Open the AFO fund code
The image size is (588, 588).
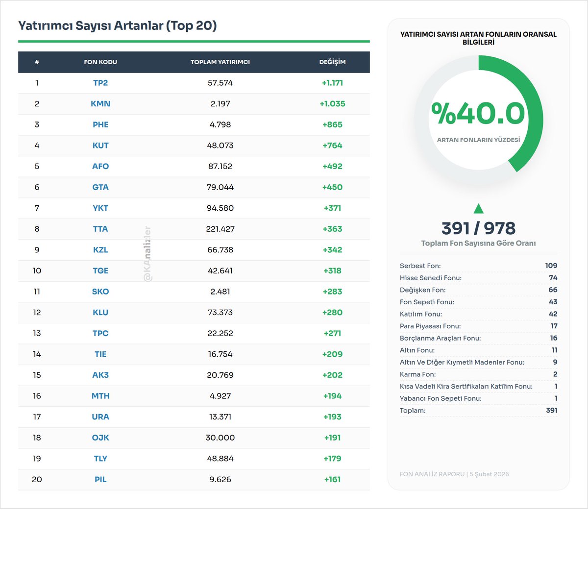click(100, 166)
